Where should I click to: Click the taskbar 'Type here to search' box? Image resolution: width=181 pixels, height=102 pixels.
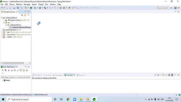pos(29,99)
